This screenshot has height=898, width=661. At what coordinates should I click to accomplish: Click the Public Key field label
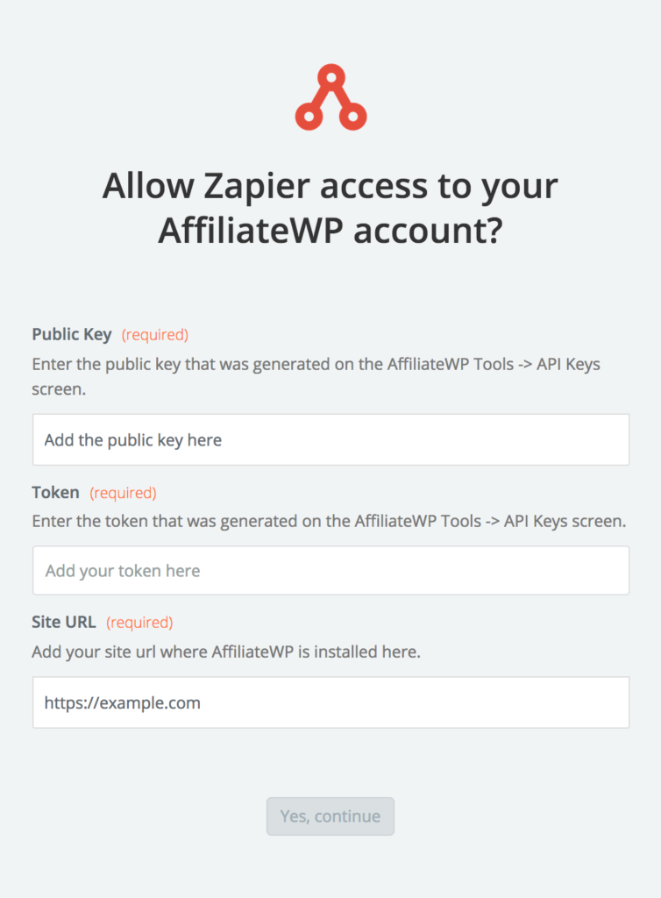pyautogui.click(x=72, y=334)
